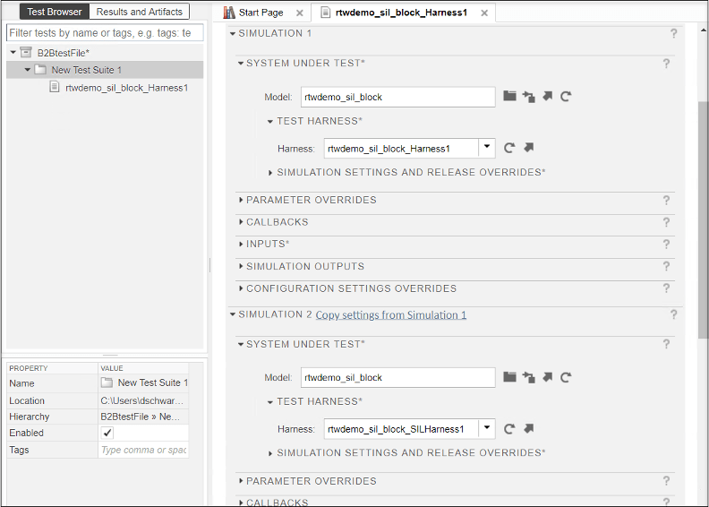Click Copy settings from Simulation 1 link
This screenshot has width=709, height=507.
(390, 314)
